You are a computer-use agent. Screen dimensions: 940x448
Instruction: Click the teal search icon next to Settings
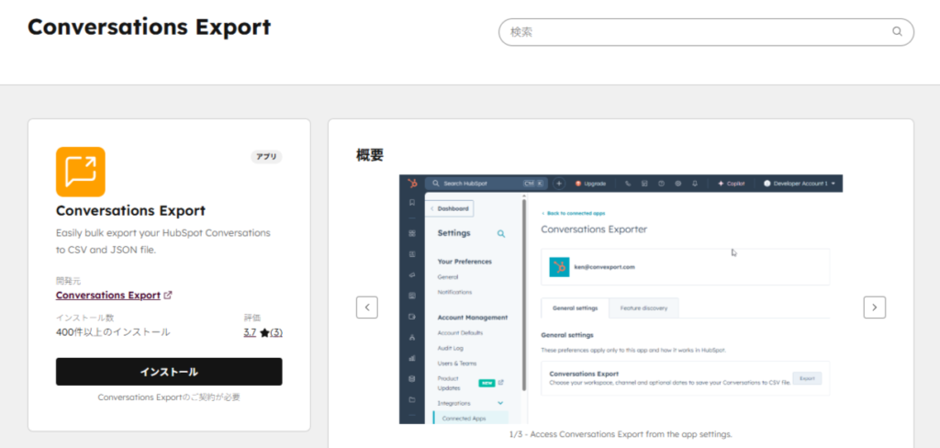[501, 234]
